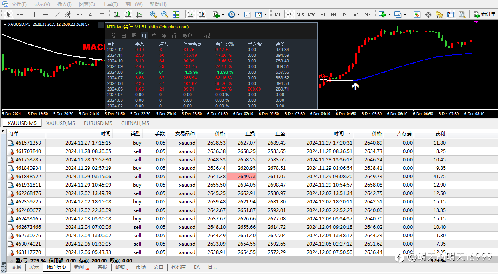Switch chart to H1 timeframe
Image resolution: width=498 pixels, height=274 pixels.
click(323, 14)
